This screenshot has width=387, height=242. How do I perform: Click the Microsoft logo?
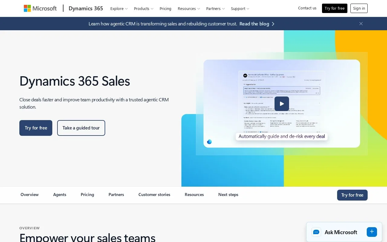[40, 8]
